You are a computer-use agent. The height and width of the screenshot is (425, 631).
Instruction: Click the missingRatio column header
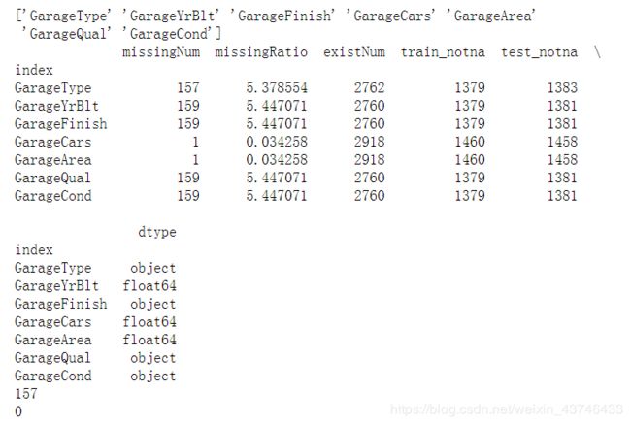pyautogui.click(x=261, y=52)
